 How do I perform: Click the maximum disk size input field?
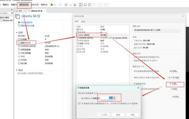107,98
